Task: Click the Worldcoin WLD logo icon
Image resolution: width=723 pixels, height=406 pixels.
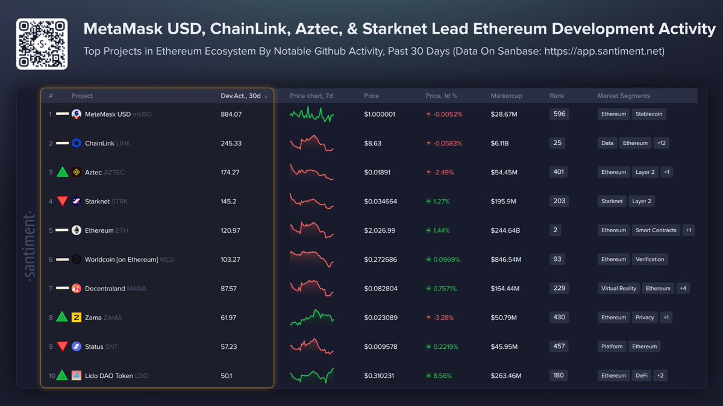Action: click(x=76, y=259)
